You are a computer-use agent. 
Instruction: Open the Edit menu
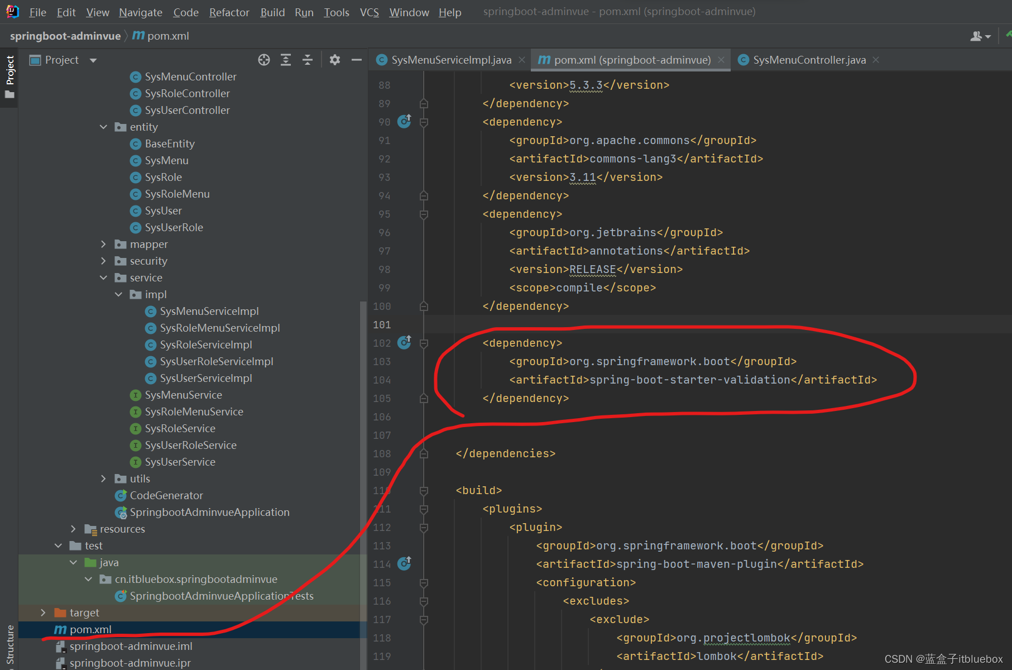(66, 12)
